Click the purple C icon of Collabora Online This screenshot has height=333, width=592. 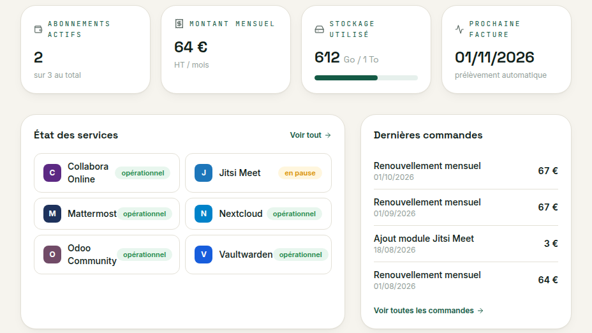(x=52, y=173)
